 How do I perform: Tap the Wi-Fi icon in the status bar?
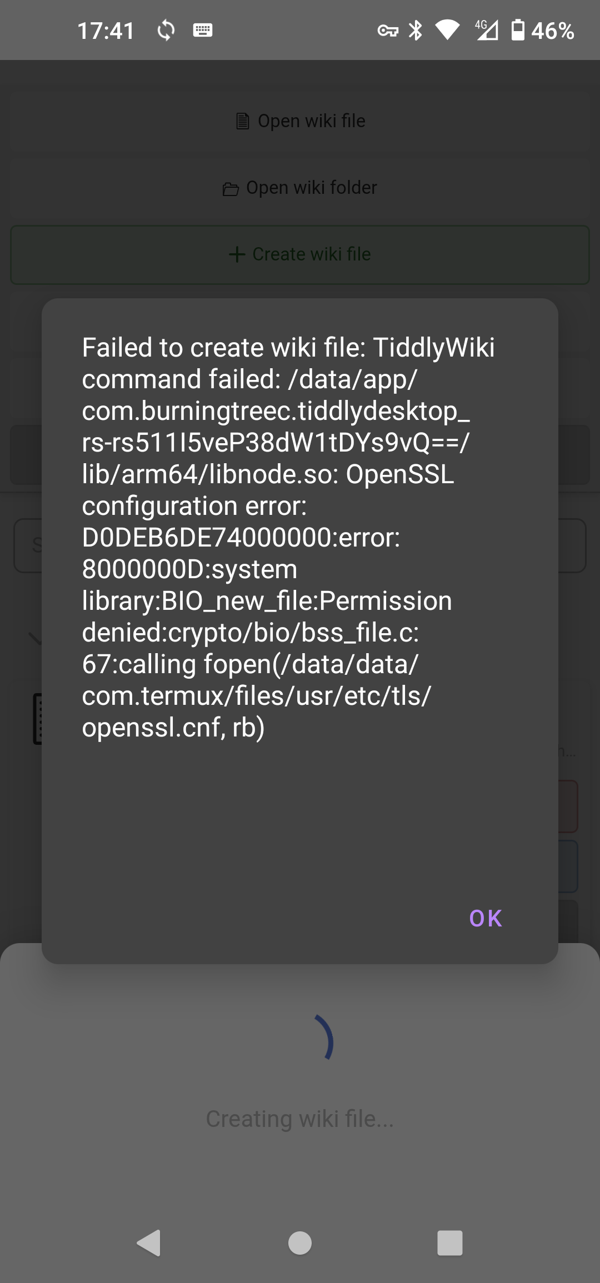point(447,30)
